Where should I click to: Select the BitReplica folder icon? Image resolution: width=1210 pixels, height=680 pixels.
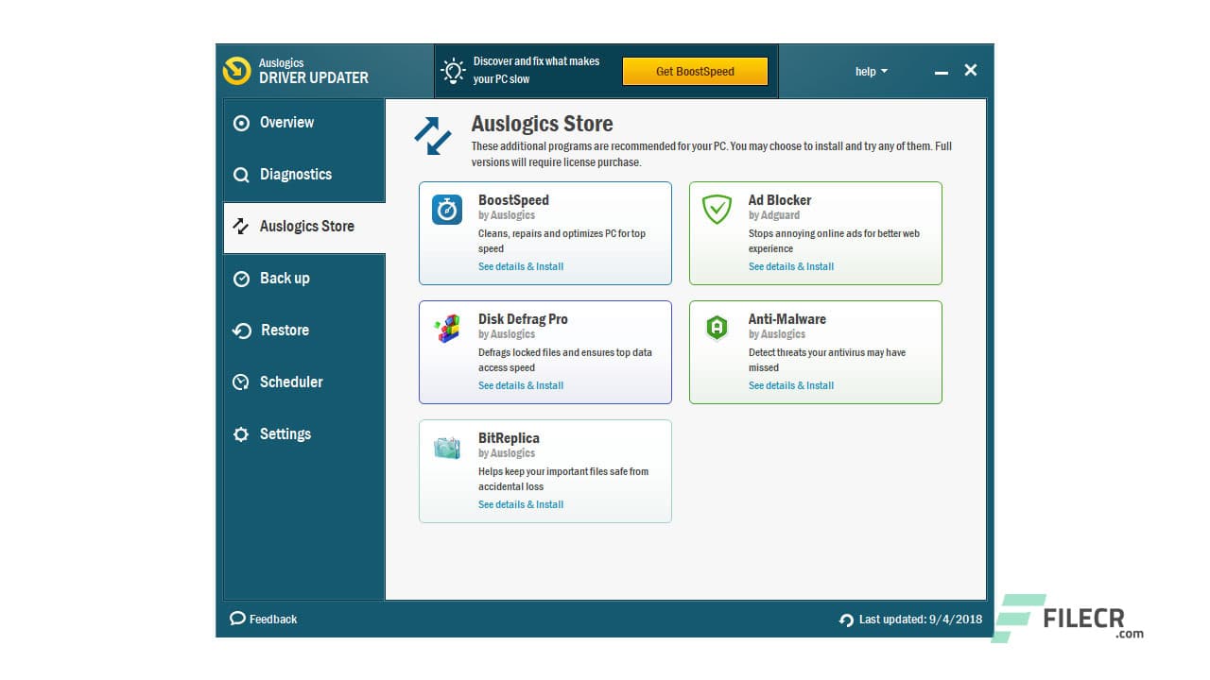pos(446,449)
